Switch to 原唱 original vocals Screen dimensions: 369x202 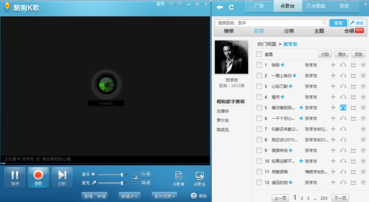[x=88, y=196]
